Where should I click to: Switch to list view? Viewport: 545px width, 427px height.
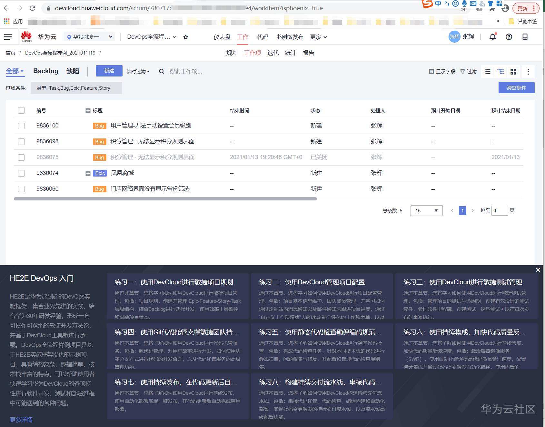pos(488,72)
